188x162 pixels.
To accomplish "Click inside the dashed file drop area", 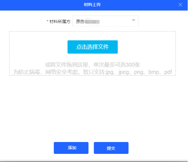I will click(x=92, y=53).
